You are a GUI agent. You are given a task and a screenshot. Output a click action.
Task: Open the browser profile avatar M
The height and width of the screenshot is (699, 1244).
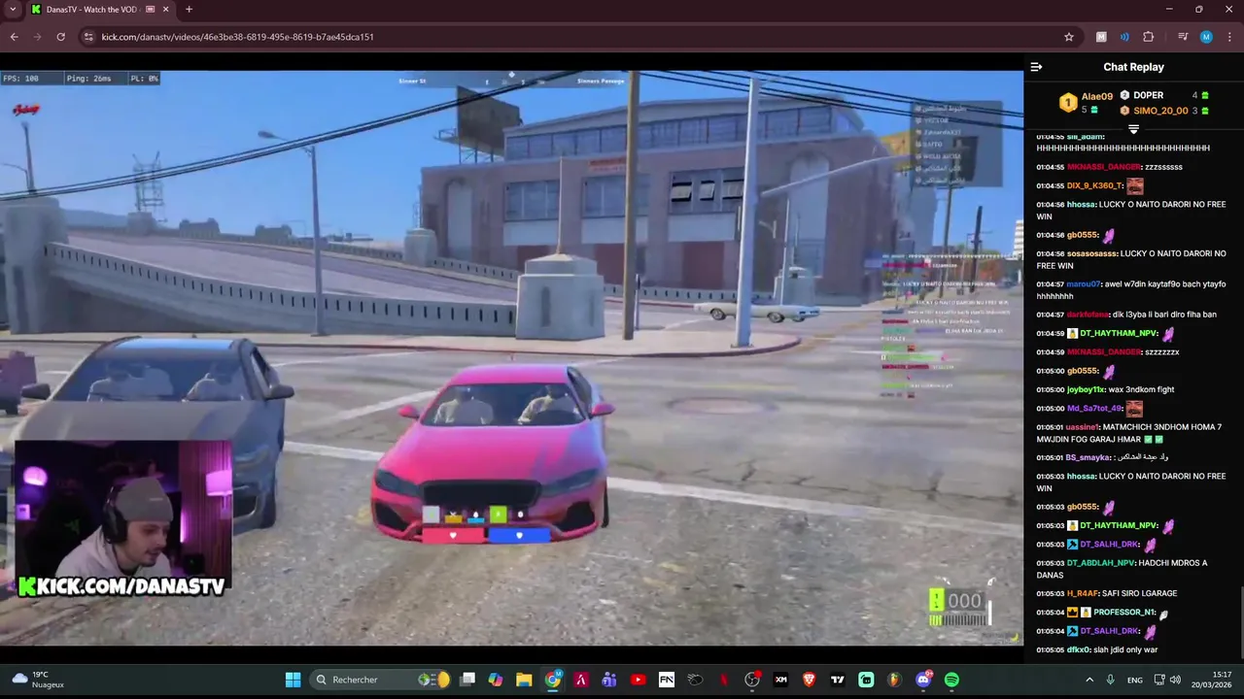pos(1206,37)
